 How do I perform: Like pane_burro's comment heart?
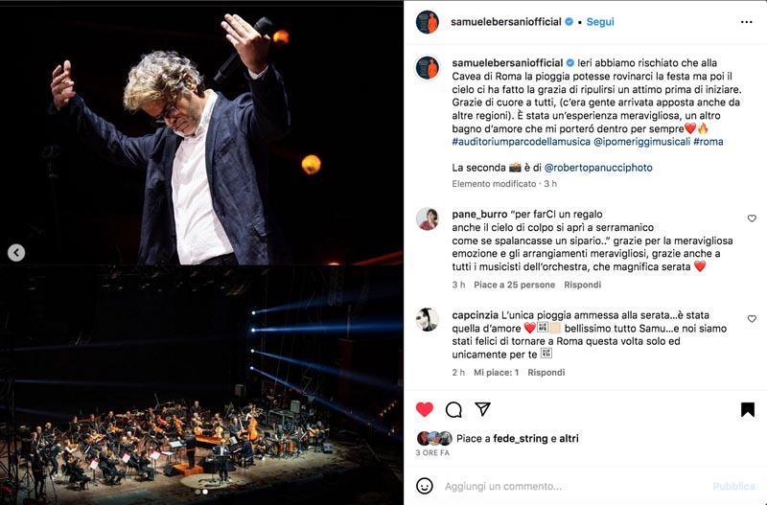coord(752,218)
